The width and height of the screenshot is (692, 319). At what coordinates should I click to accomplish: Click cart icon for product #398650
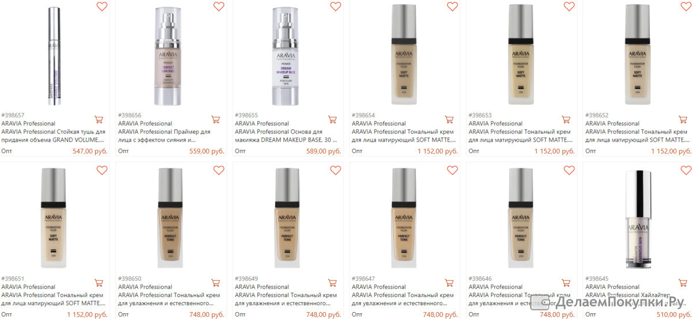pyautogui.click(x=216, y=283)
